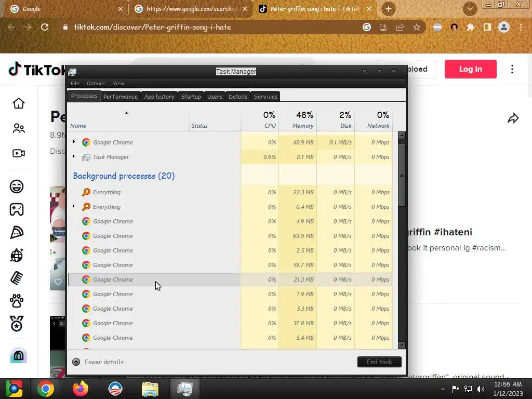
Task: Switch to the App history tab
Action: 159,97
